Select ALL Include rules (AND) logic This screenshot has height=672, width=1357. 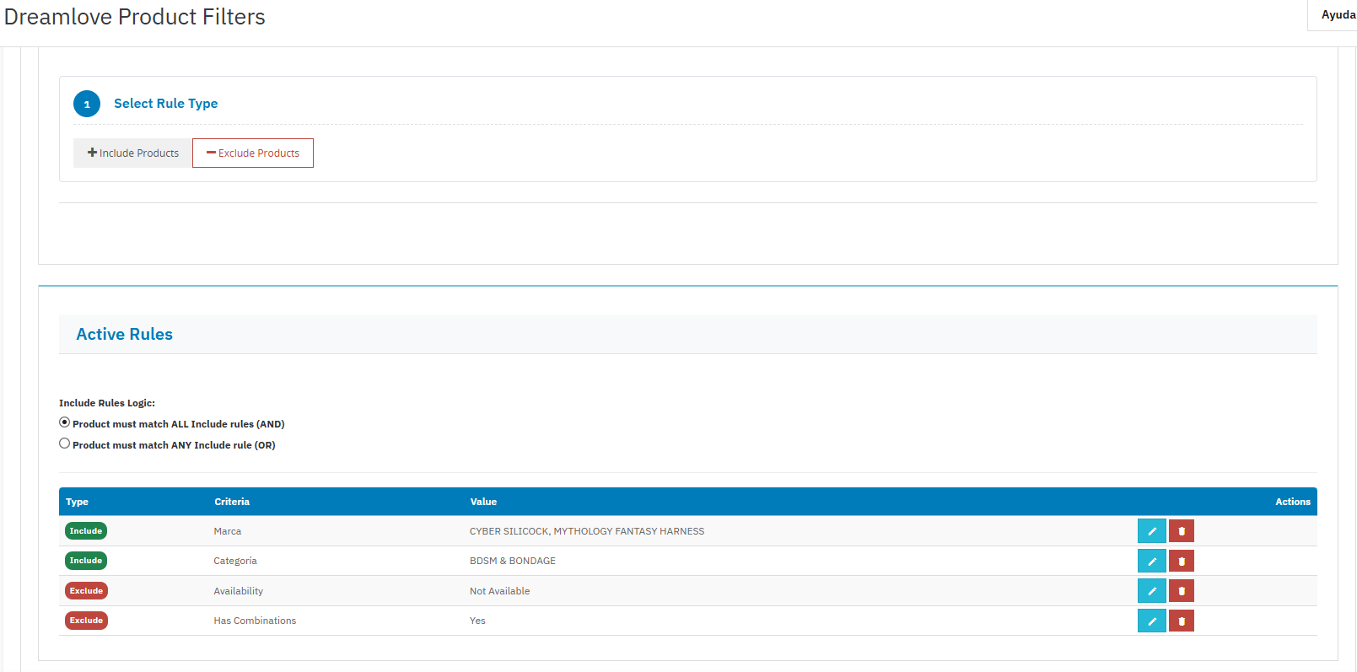pos(65,422)
